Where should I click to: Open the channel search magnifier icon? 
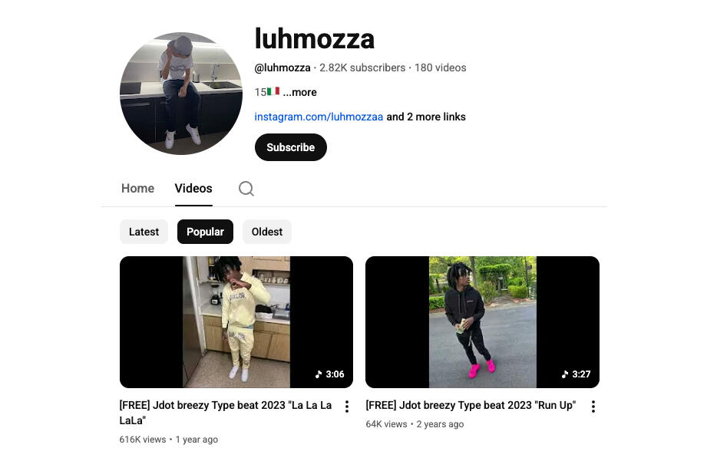246,189
